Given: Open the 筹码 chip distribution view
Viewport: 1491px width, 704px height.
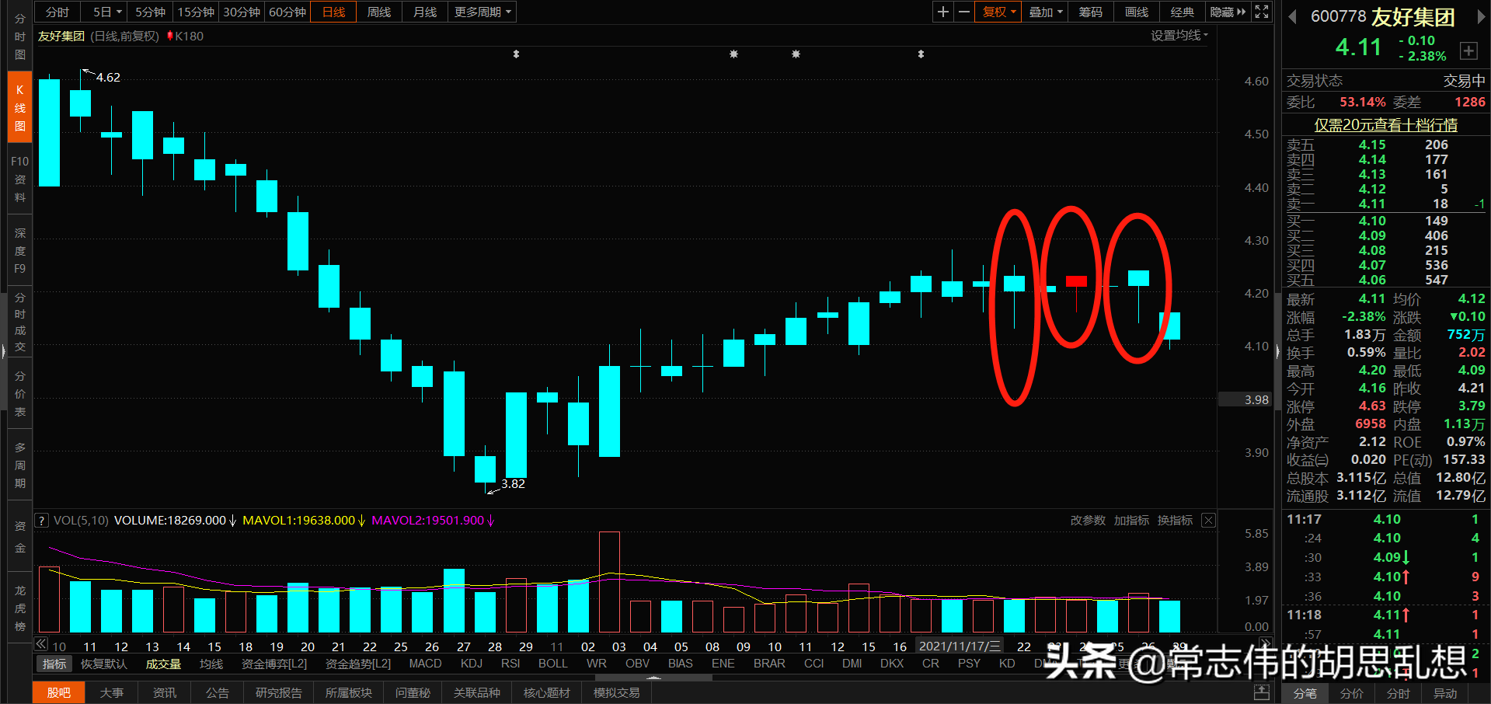Looking at the screenshot, I should tap(1090, 12).
